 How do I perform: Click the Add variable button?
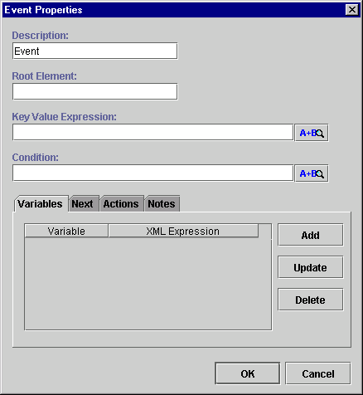[x=311, y=235]
